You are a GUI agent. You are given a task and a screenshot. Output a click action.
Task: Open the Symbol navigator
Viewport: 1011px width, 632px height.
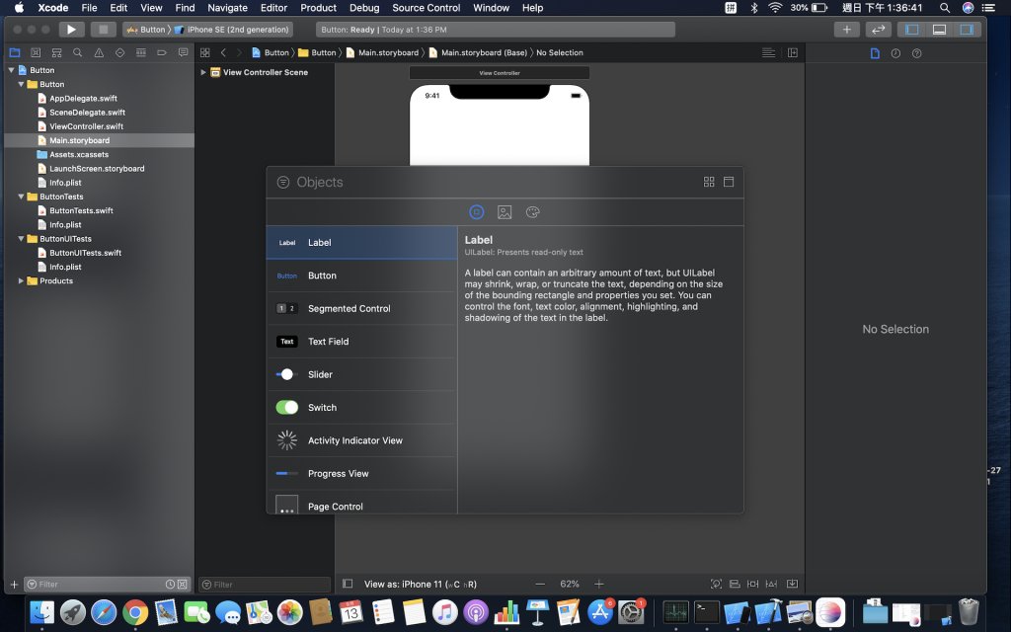pyautogui.click(x=56, y=53)
